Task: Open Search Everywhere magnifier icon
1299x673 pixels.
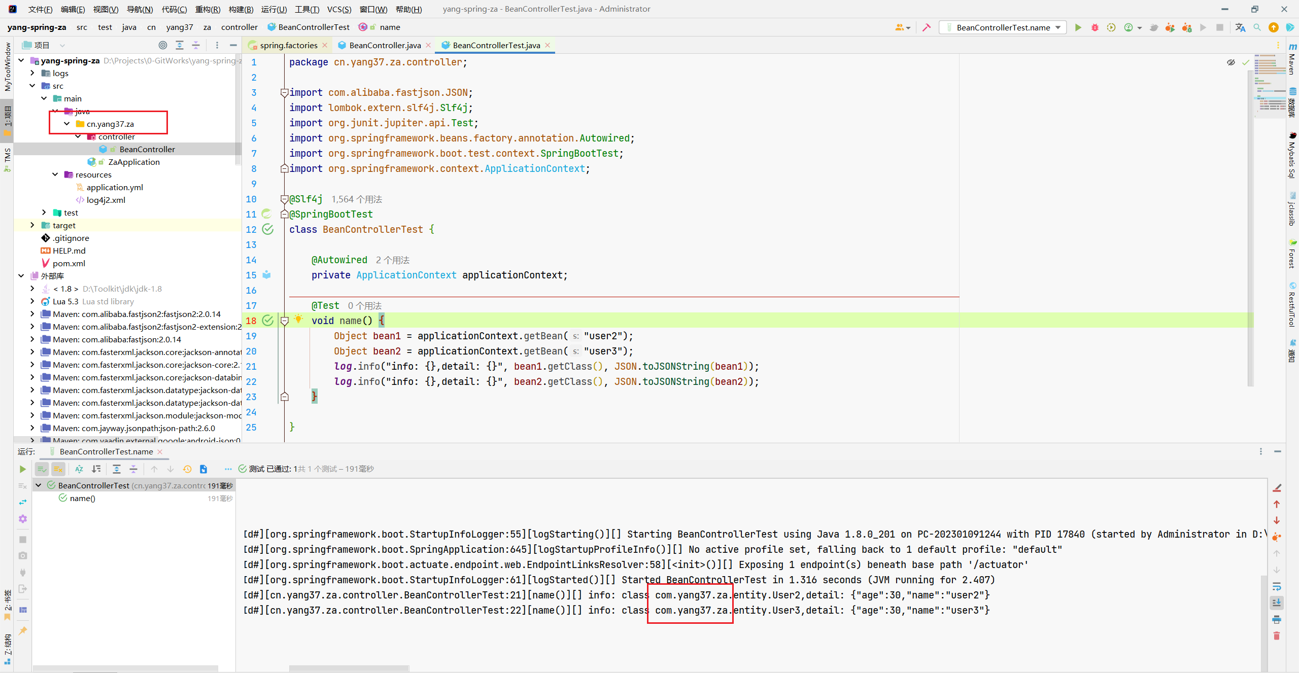Action: coord(1257,27)
